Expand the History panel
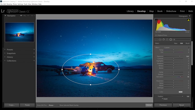This screenshot has height=110, width=195. click(x=5, y=57)
